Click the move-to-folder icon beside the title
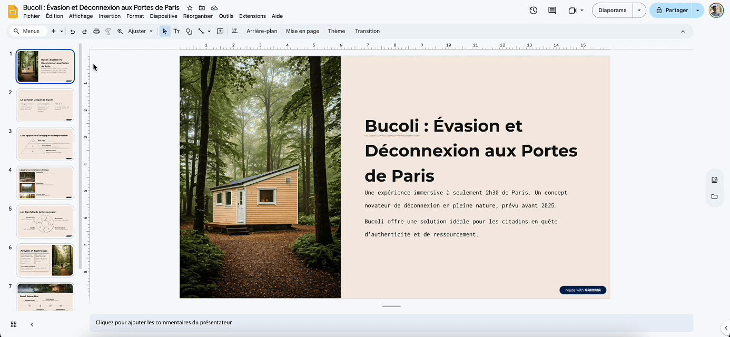Screen dimensions: 730x337 (202, 8)
